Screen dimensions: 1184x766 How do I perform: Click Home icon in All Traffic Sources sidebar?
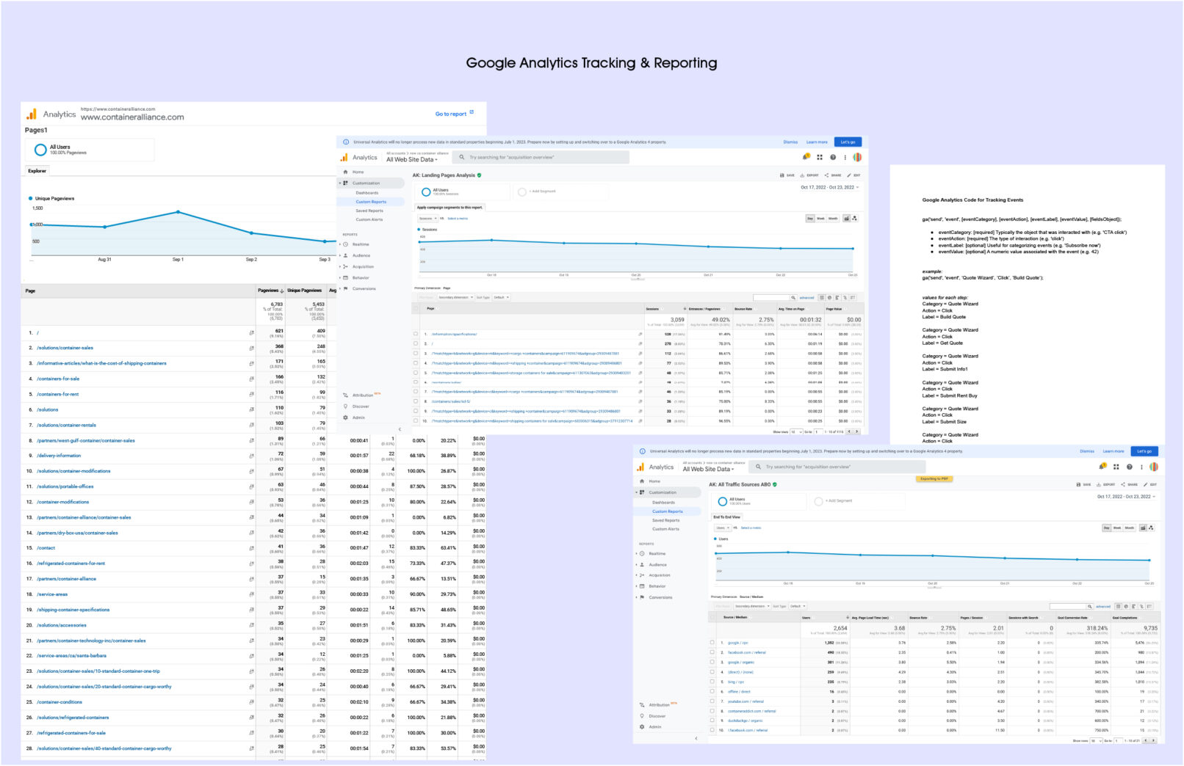pos(642,481)
